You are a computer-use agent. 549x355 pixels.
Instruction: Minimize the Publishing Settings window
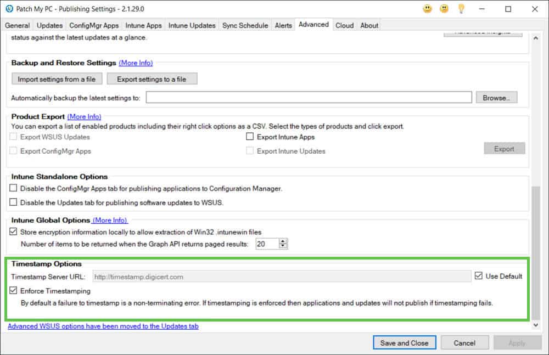[482, 9]
